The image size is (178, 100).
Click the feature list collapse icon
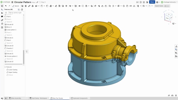click(x=27, y=52)
